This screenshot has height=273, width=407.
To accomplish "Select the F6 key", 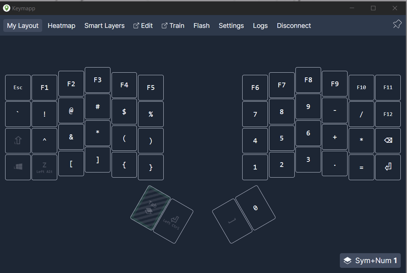I will (255, 87).
